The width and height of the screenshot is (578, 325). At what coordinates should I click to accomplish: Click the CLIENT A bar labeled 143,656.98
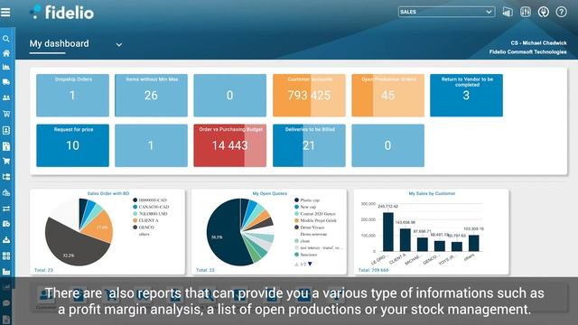(x=406, y=240)
